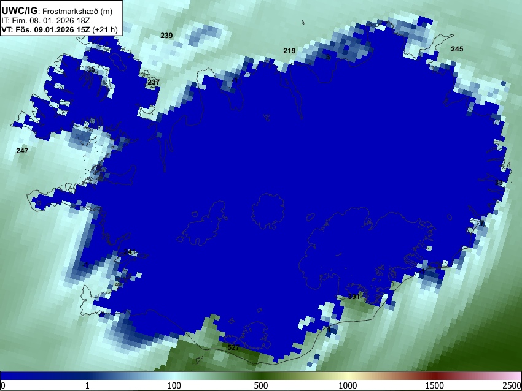Click the map value label 239
Viewport: 522px width, 391px height.
[x=166, y=36]
